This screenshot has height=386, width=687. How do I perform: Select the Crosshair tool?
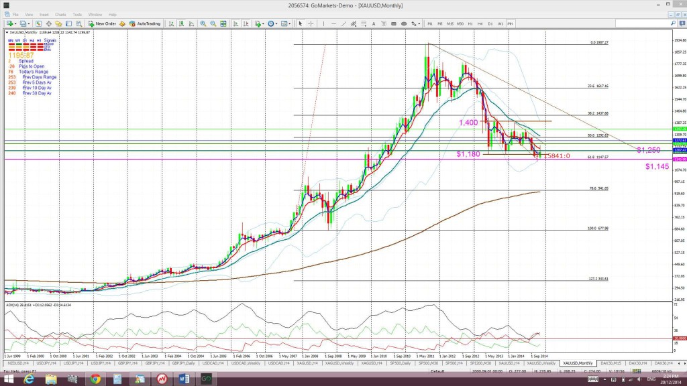tap(311, 23)
